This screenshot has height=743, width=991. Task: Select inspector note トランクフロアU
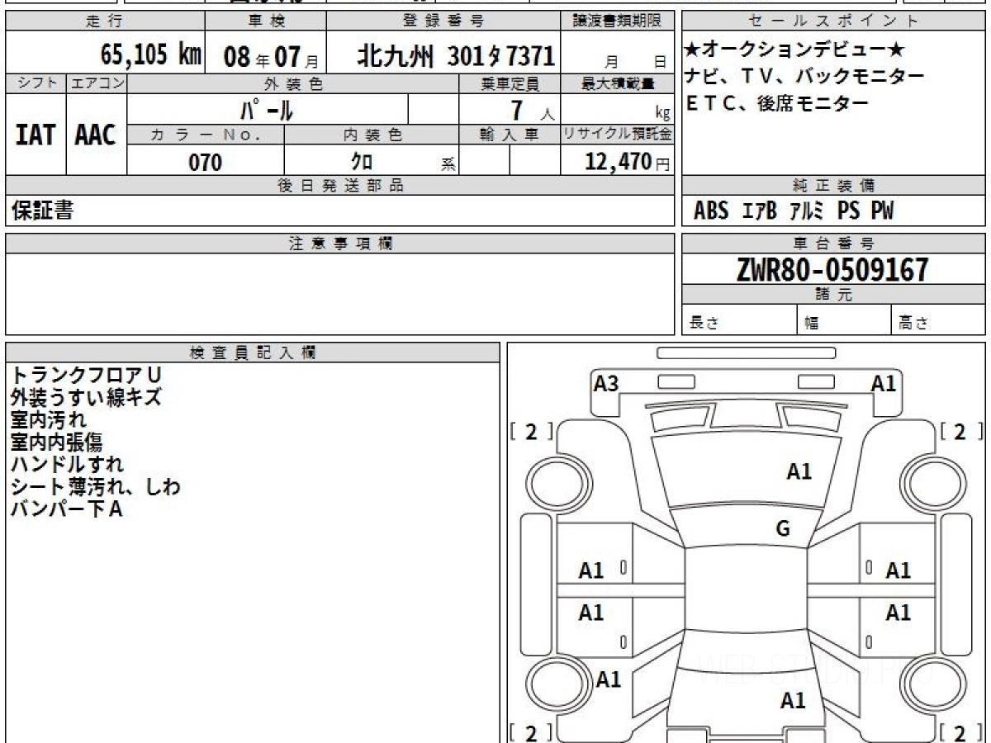pos(86,376)
